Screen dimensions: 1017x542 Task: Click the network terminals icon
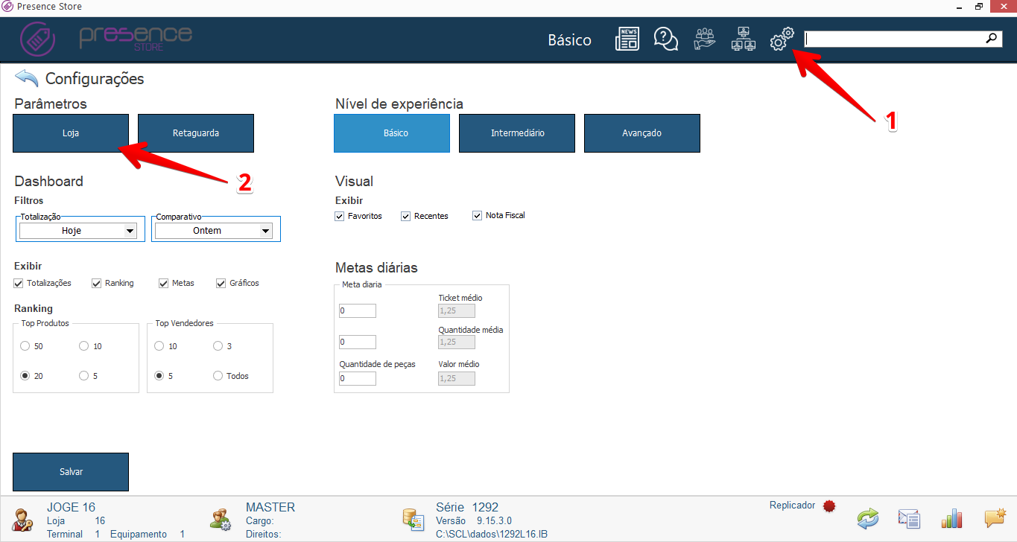744,39
